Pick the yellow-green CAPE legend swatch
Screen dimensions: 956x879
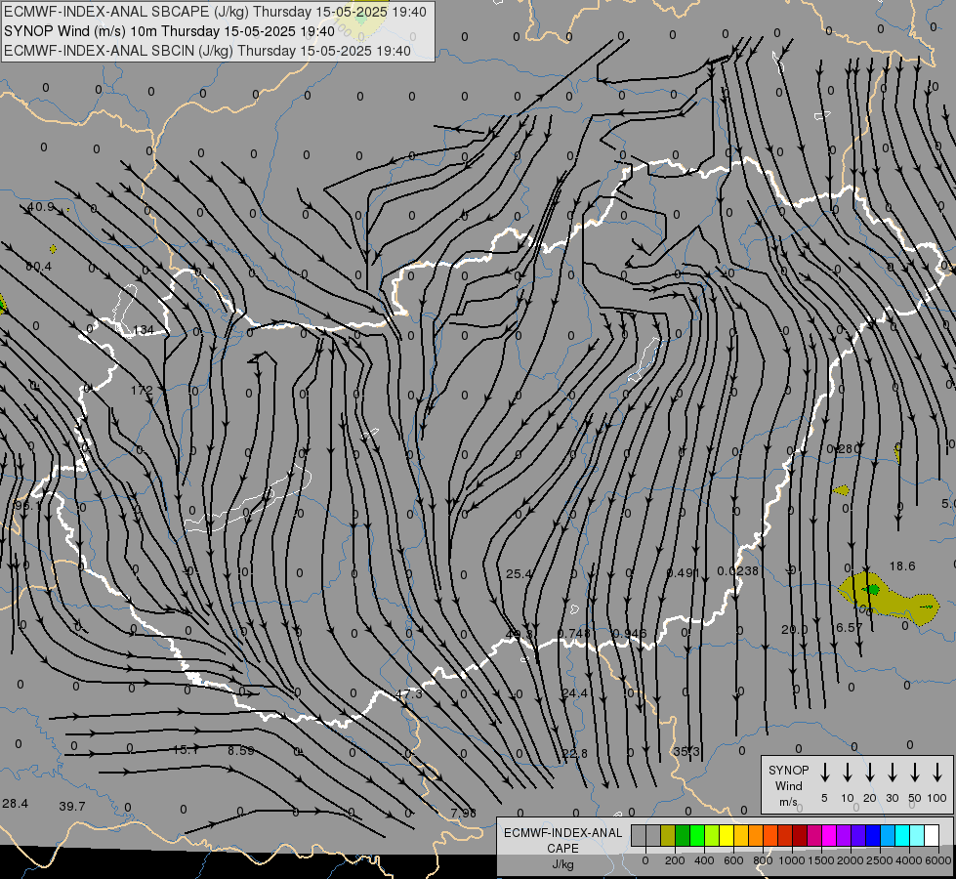[712, 835]
